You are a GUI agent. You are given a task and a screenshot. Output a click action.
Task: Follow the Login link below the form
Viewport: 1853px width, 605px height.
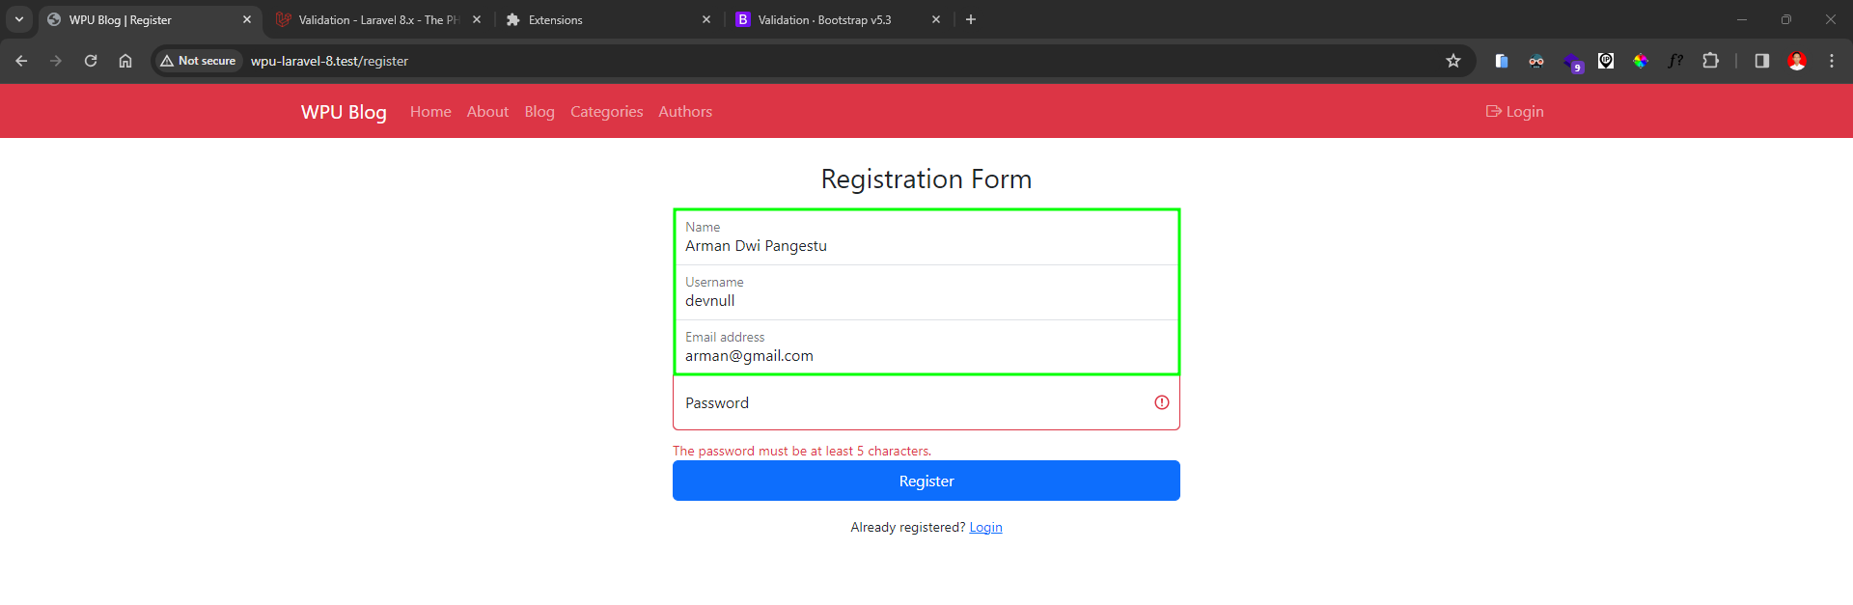[985, 527]
